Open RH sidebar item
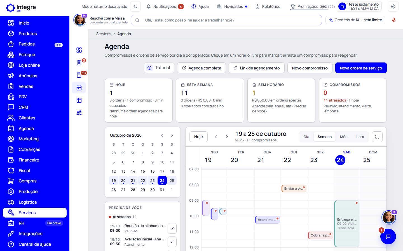 (x=35, y=223)
